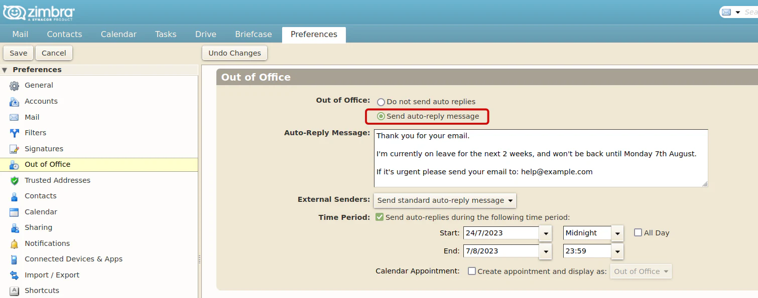This screenshot has height=298, width=758.
Task: Open search type dropdown arrow
Action: click(x=738, y=13)
